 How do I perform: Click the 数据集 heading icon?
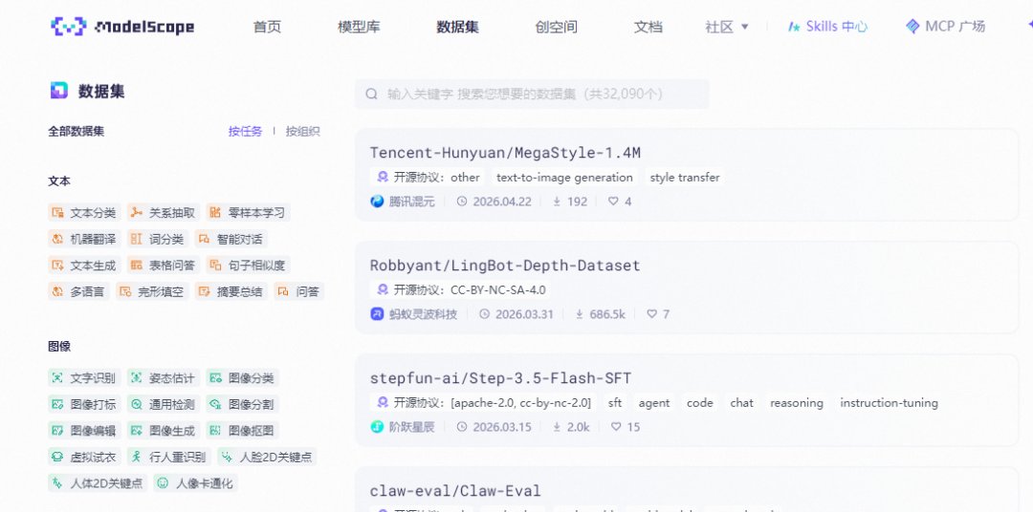59,91
